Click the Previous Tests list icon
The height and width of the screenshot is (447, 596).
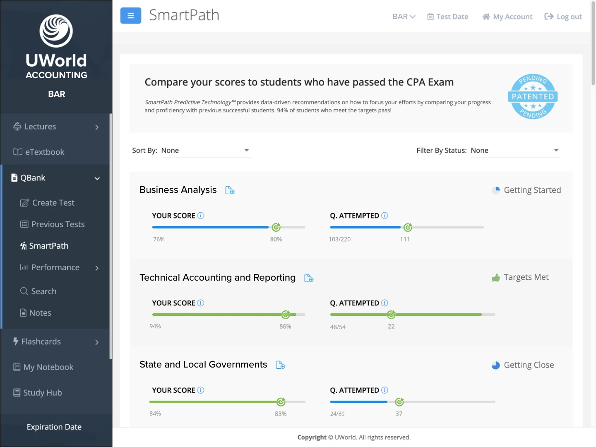point(24,224)
